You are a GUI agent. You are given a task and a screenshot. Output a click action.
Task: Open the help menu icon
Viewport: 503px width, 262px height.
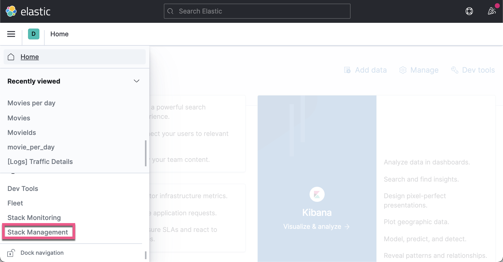tap(469, 11)
